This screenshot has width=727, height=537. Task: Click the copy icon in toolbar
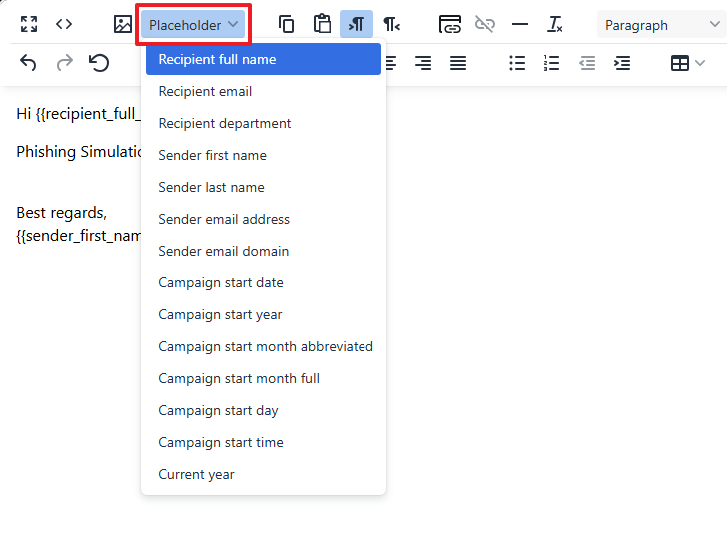[x=287, y=24]
